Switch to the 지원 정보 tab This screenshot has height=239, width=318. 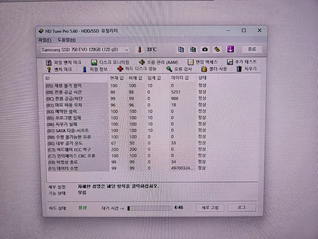pyautogui.click(x=95, y=69)
